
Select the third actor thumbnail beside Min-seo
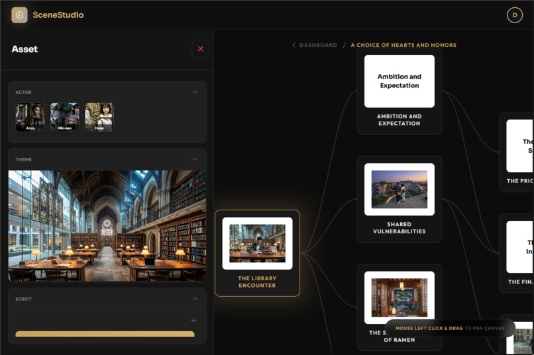(x=99, y=117)
